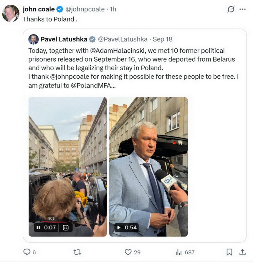Open Pavel Latushka's avatar in quoted post
This screenshot has width=253, height=265.
(x=34, y=39)
